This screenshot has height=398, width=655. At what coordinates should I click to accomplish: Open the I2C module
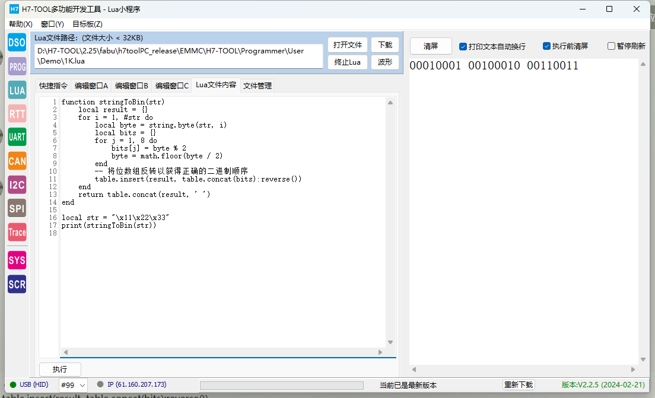click(x=17, y=184)
